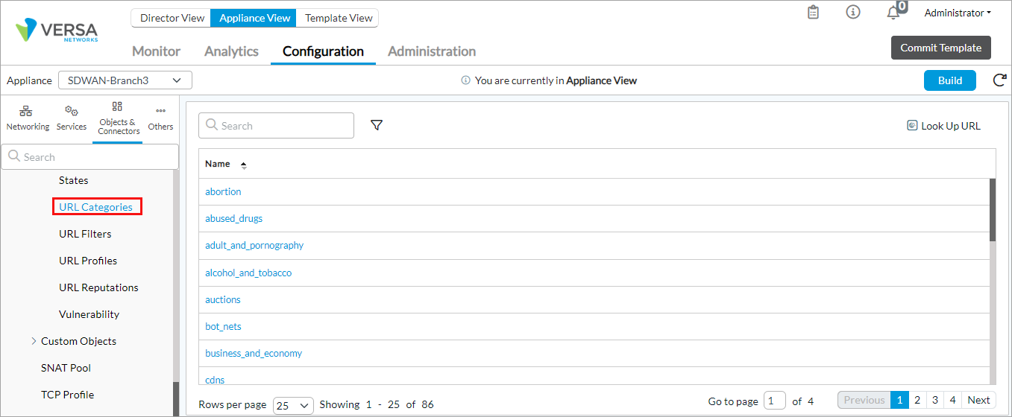Switch to Template View

pos(339,18)
